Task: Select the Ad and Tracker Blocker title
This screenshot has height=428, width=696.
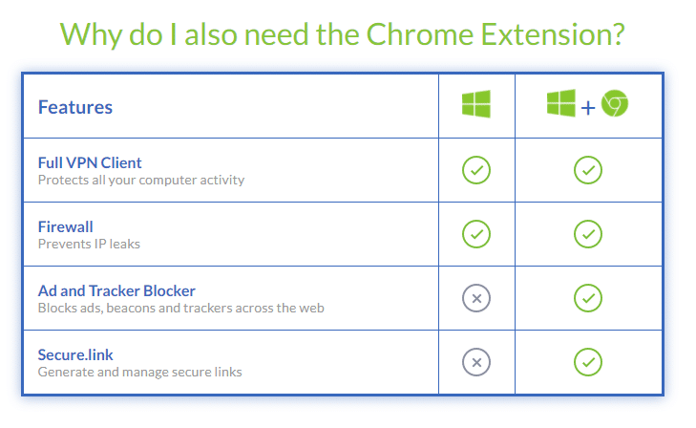Action: (116, 290)
